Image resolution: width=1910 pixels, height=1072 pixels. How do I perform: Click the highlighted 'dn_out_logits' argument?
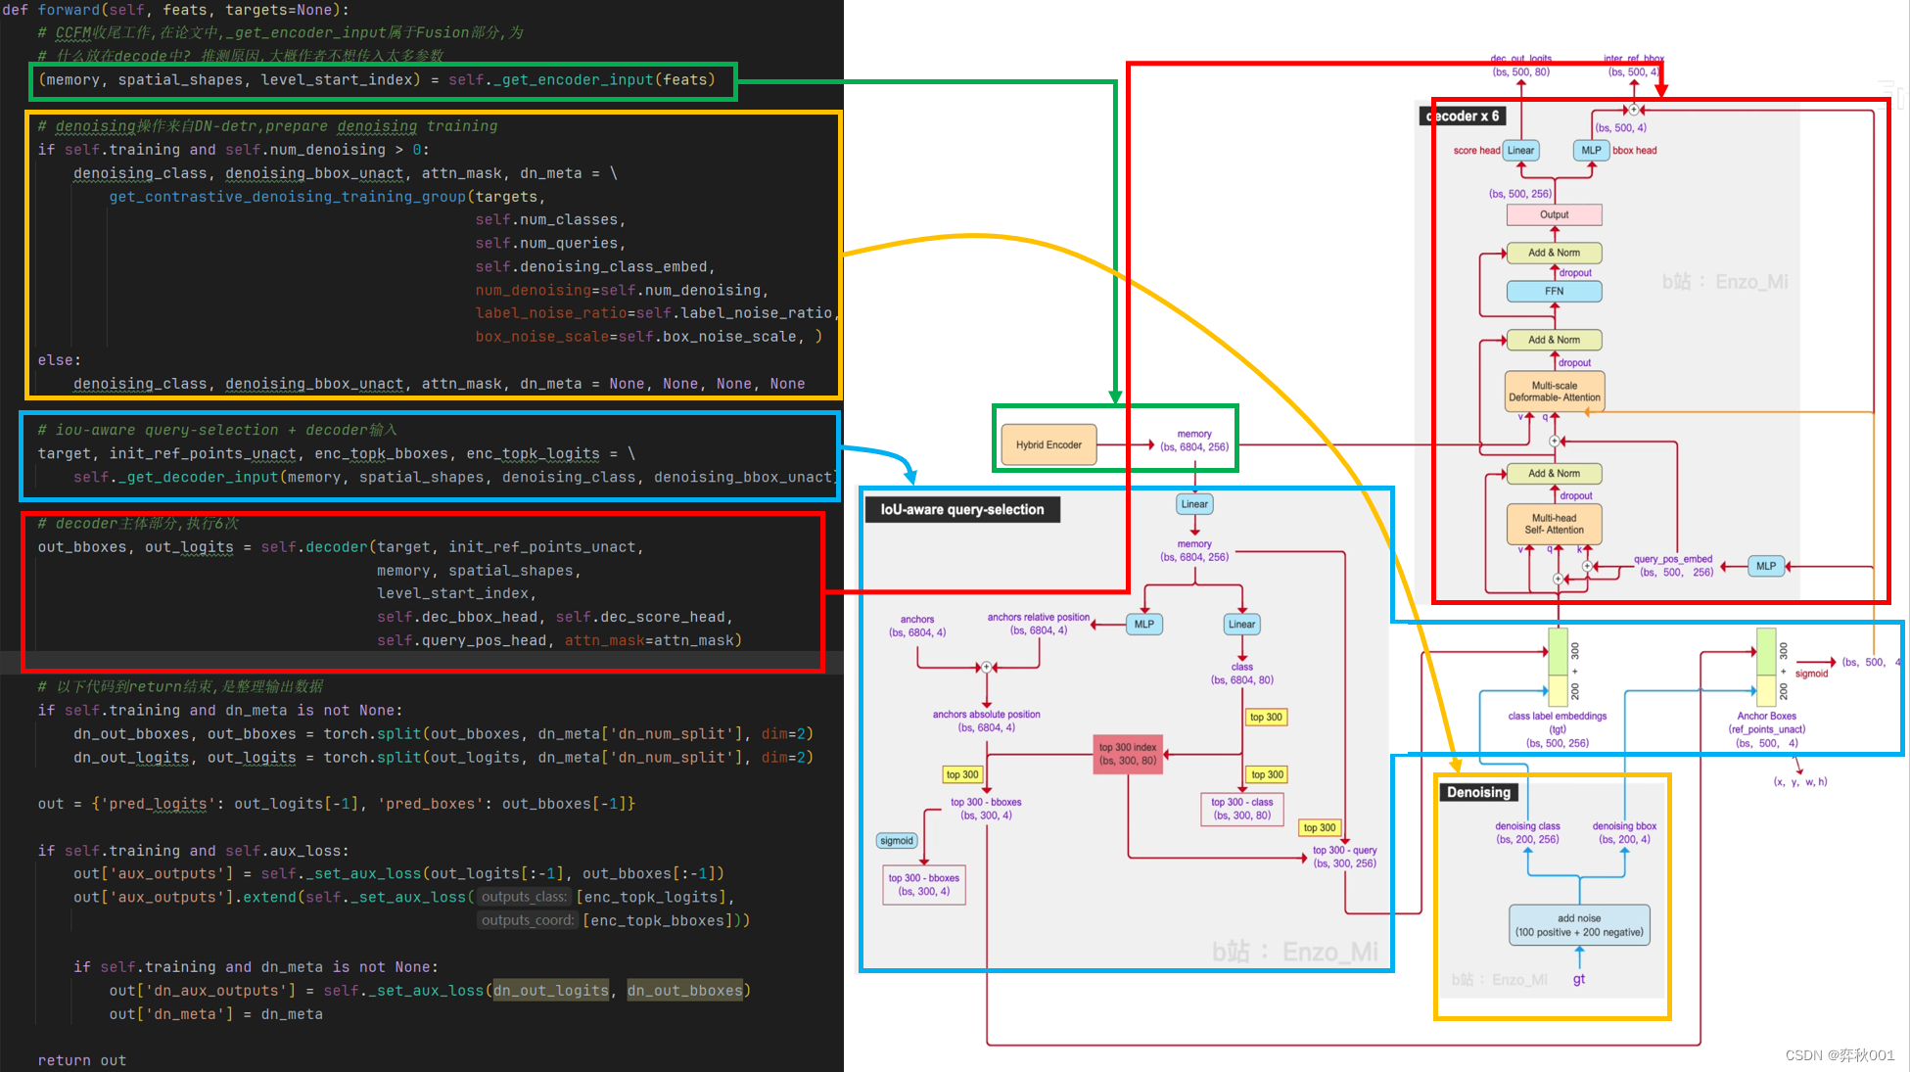550,991
